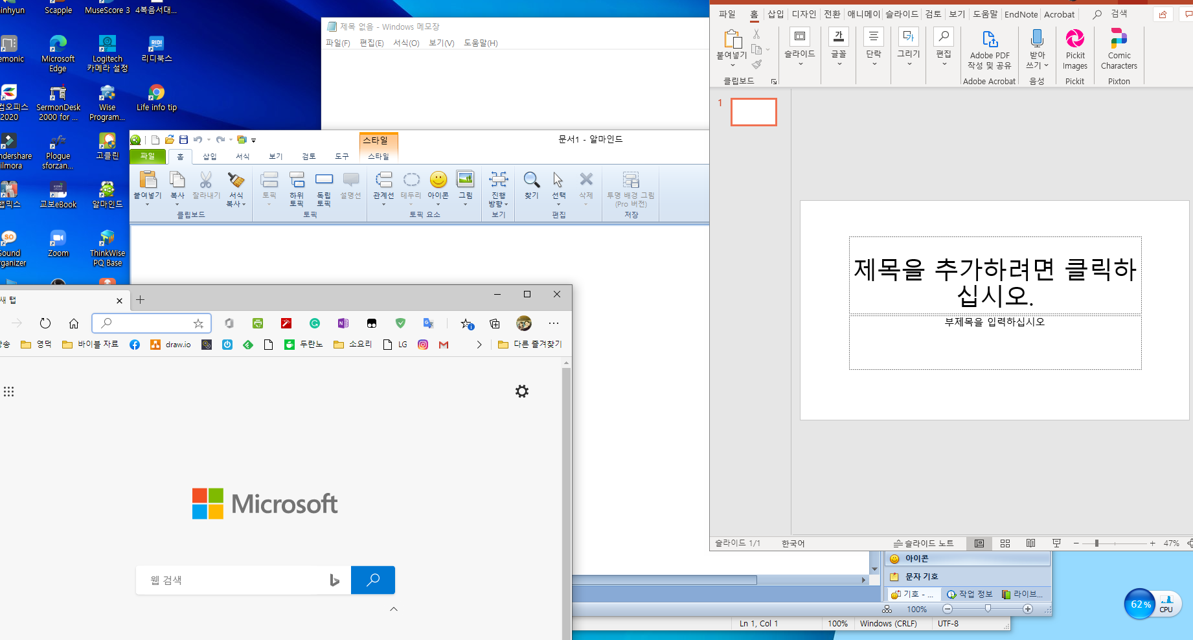
Task: Insert a floating topic (독립 토픽) in ALMind
Action: 324,188
